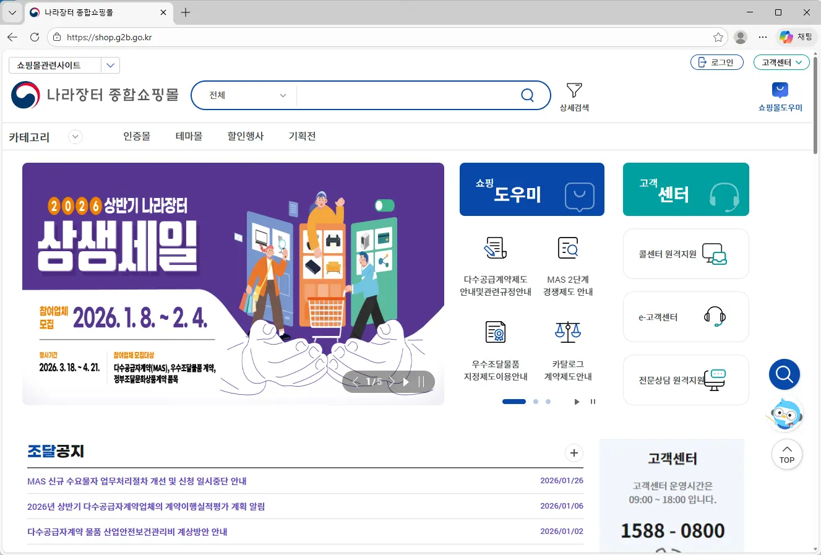Open 카탈로그 계약제도안내 scales icon
The height and width of the screenshot is (555, 821).
[x=568, y=332]
